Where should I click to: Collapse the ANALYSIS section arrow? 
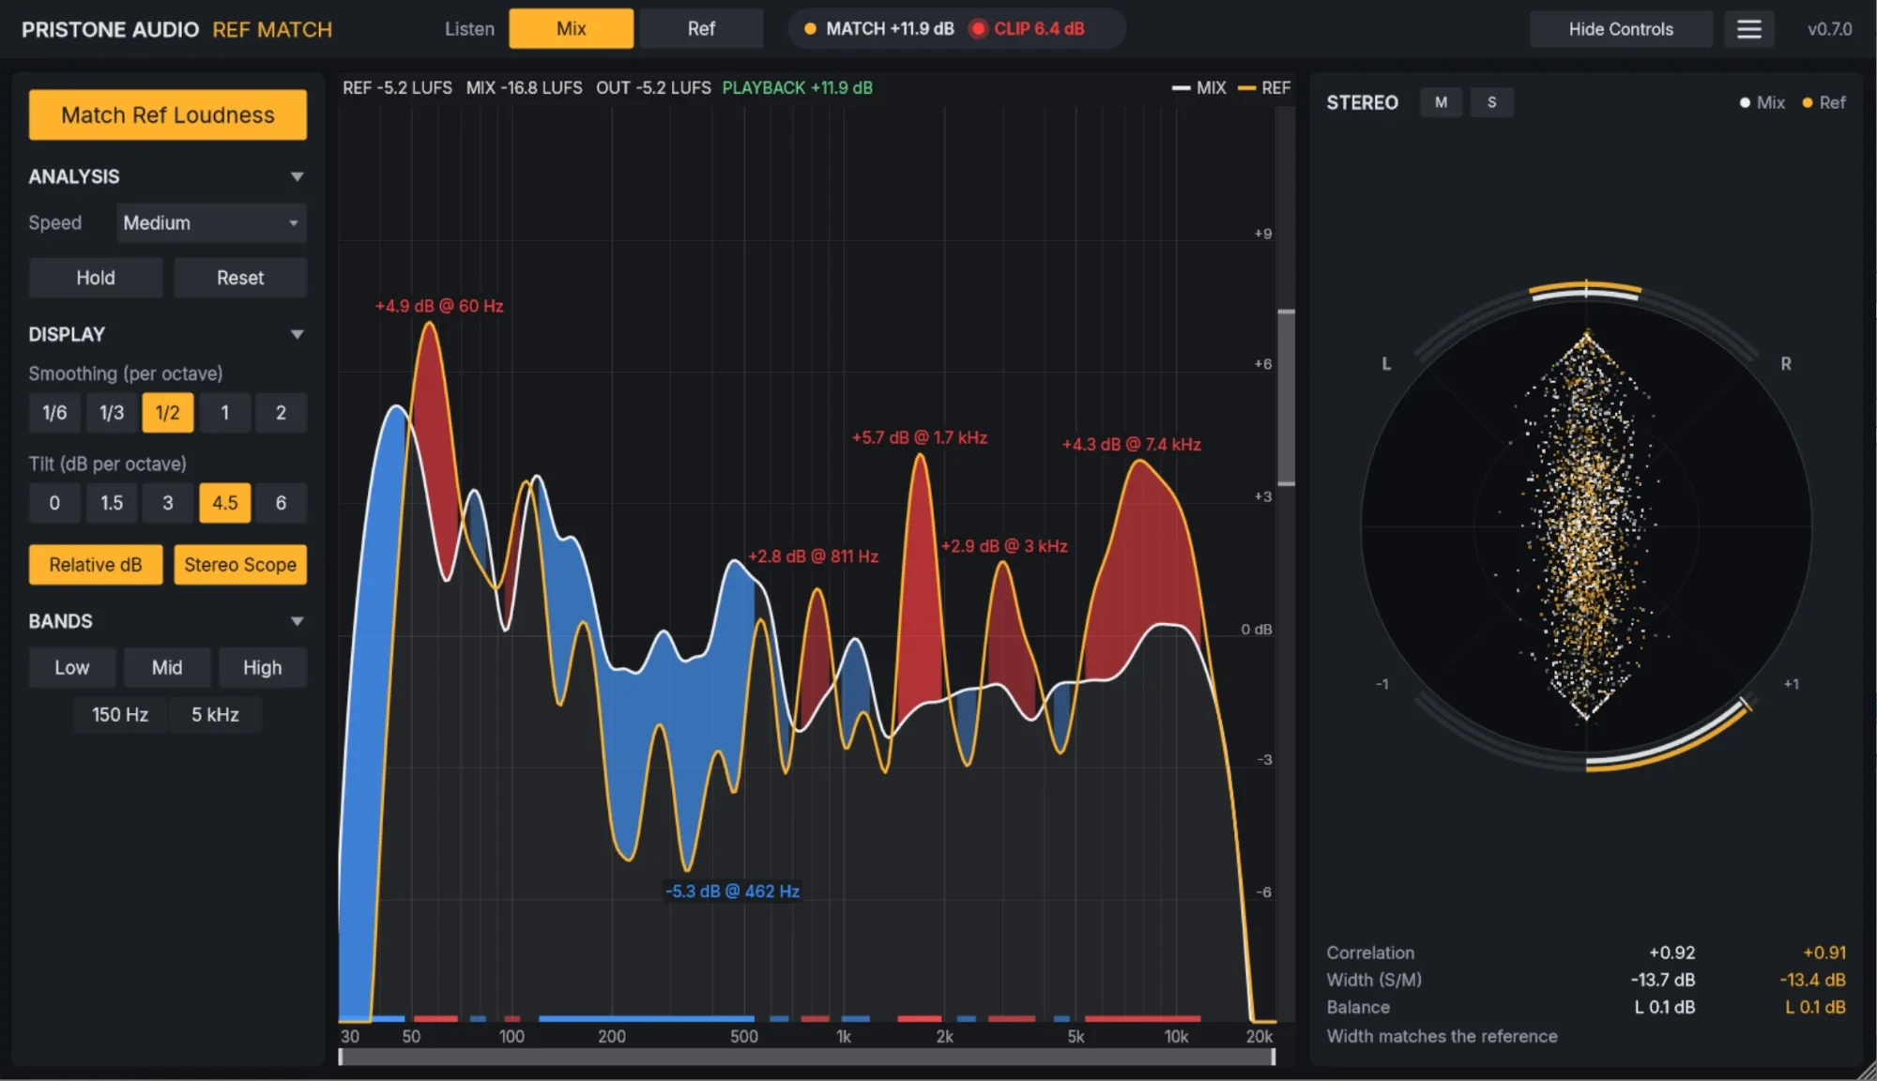297,176
